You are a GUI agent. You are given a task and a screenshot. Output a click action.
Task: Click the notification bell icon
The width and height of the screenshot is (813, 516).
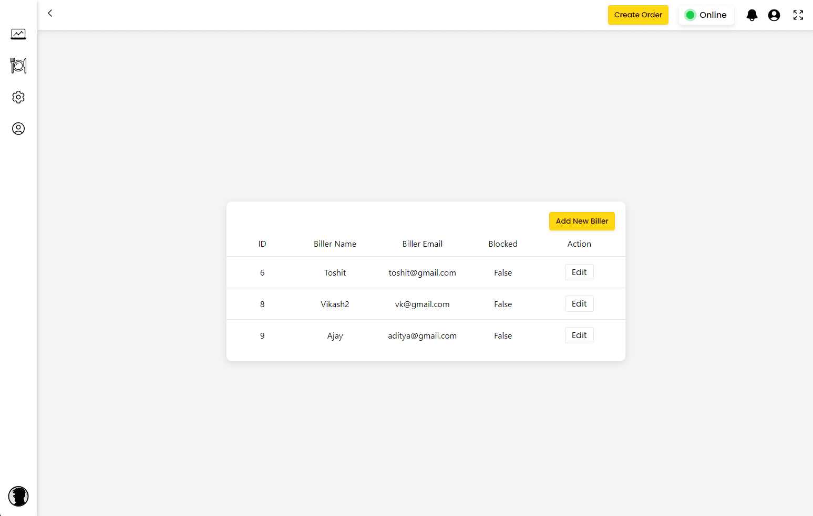point(752,15)
